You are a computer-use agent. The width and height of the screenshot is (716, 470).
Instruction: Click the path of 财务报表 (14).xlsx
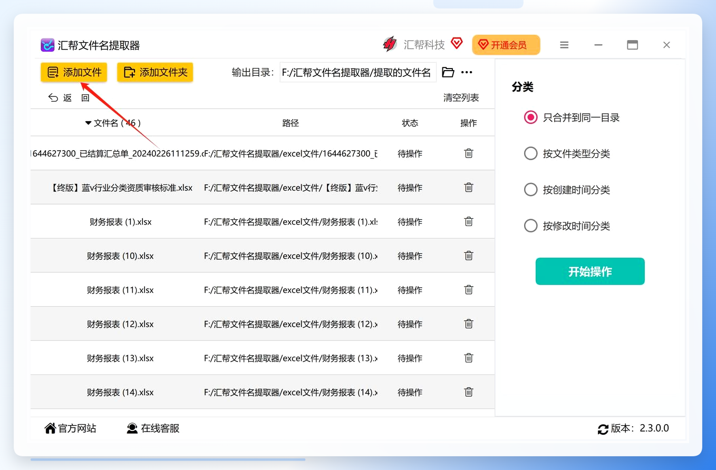[x=291, y=392]
